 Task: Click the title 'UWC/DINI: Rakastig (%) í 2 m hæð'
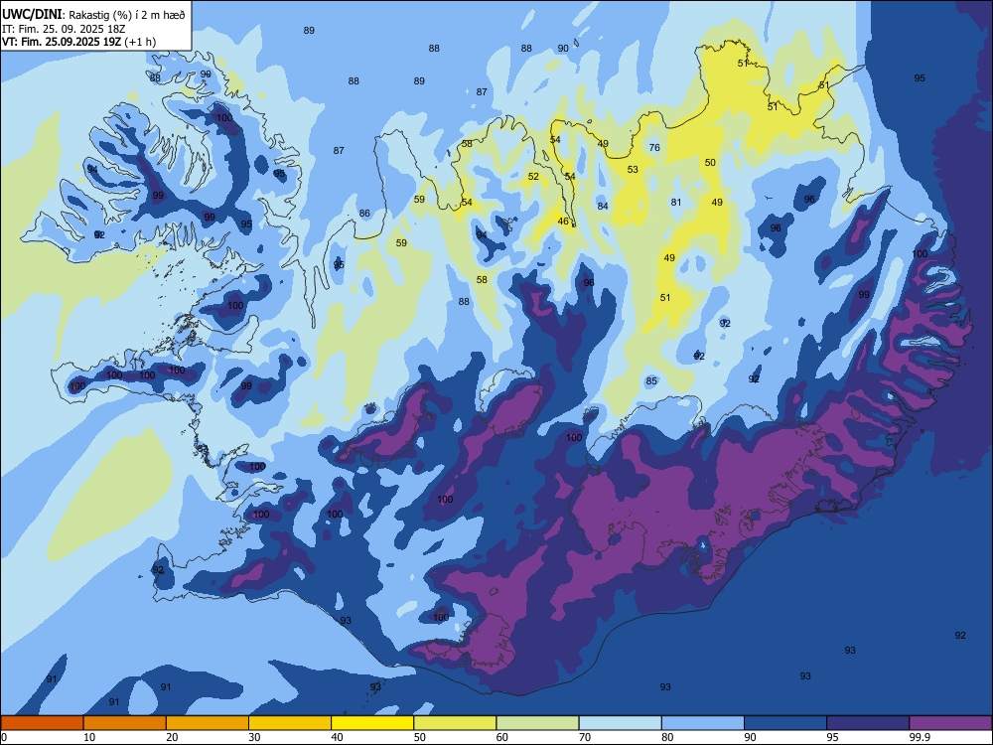point(93,15)
